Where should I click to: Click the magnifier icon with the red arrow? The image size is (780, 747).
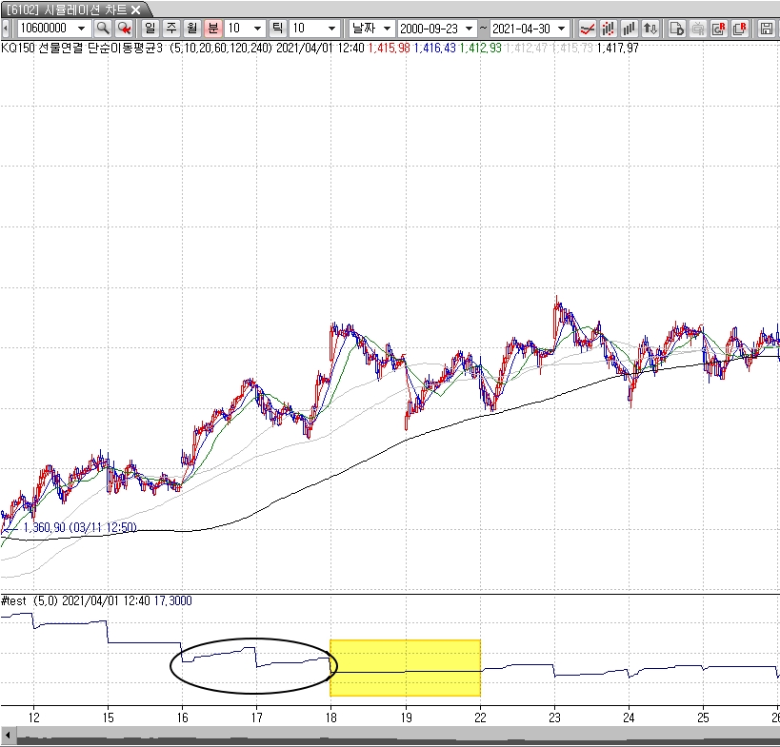pyautogui.click(x=124, y=29)
